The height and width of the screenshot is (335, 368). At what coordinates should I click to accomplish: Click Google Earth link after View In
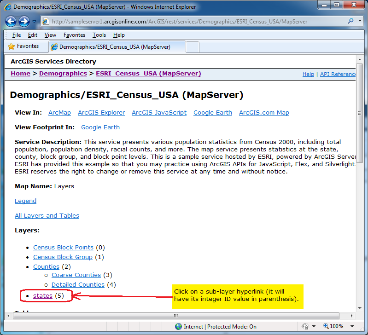pyautogui.click(x=213, y=113)
